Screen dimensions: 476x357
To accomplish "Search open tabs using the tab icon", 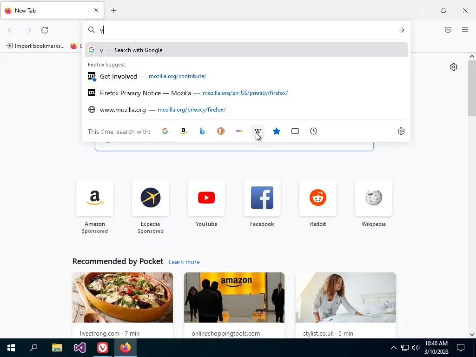I will 295,131.
